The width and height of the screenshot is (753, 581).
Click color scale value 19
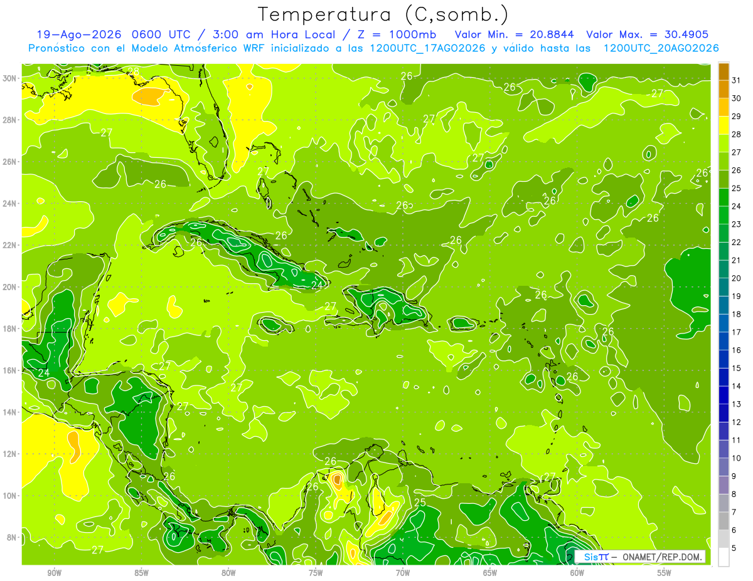pos(737,296)
